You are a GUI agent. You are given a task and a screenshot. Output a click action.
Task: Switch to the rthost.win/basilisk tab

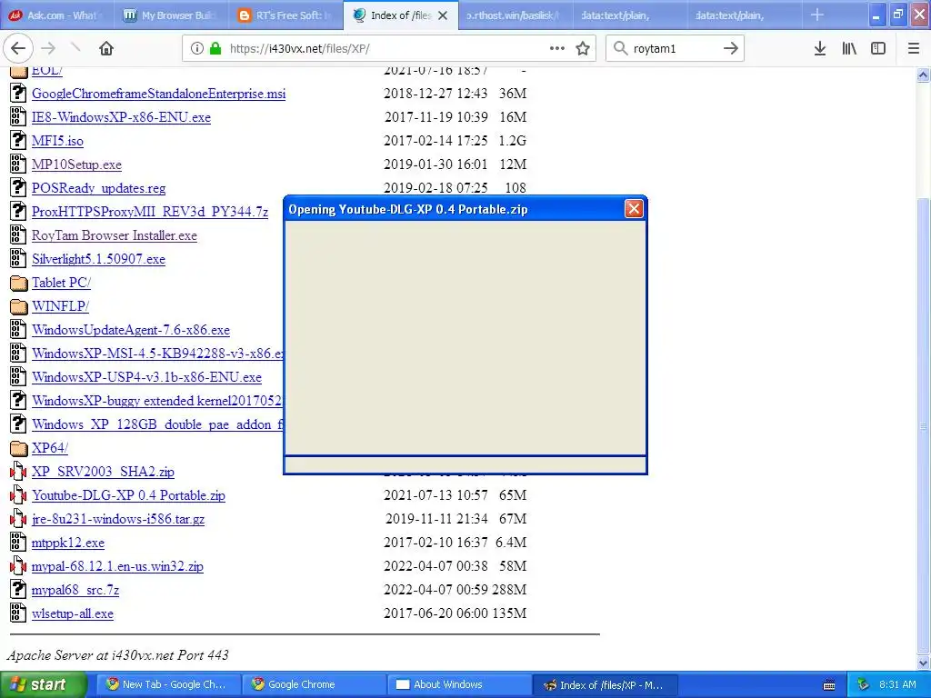[515, 15]
